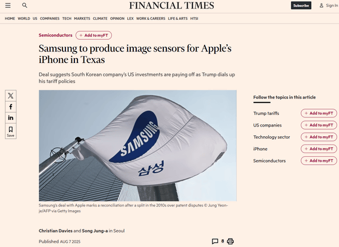
Task: Click the Subscribe button
Action: point(301,5)
